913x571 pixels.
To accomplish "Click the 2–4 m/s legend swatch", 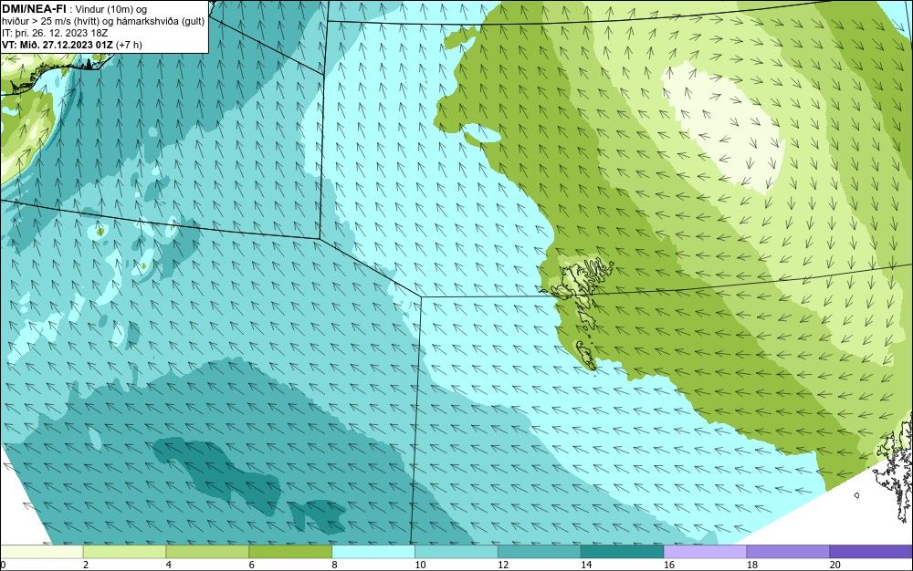I will pos(124,552).
